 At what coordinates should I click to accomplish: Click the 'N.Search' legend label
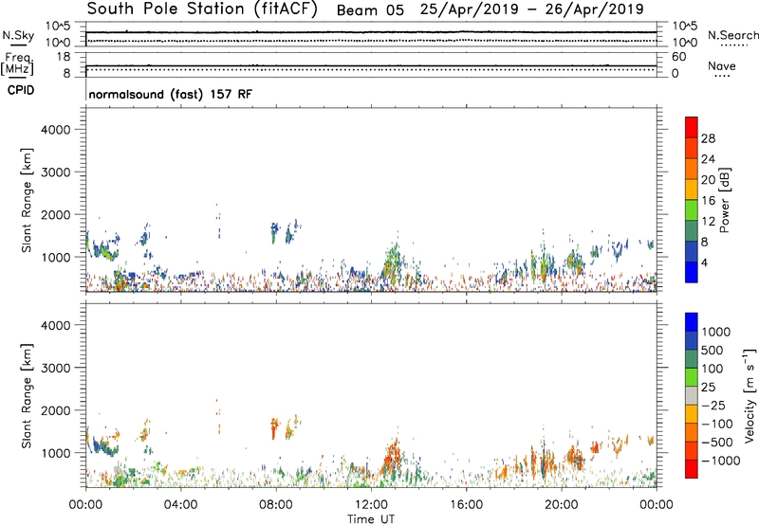733,35
